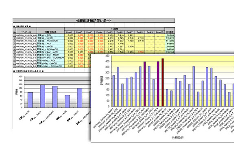Click the 分析条件 axis title
The width and height of the screenshot is (244, 163).
[178, 138]
